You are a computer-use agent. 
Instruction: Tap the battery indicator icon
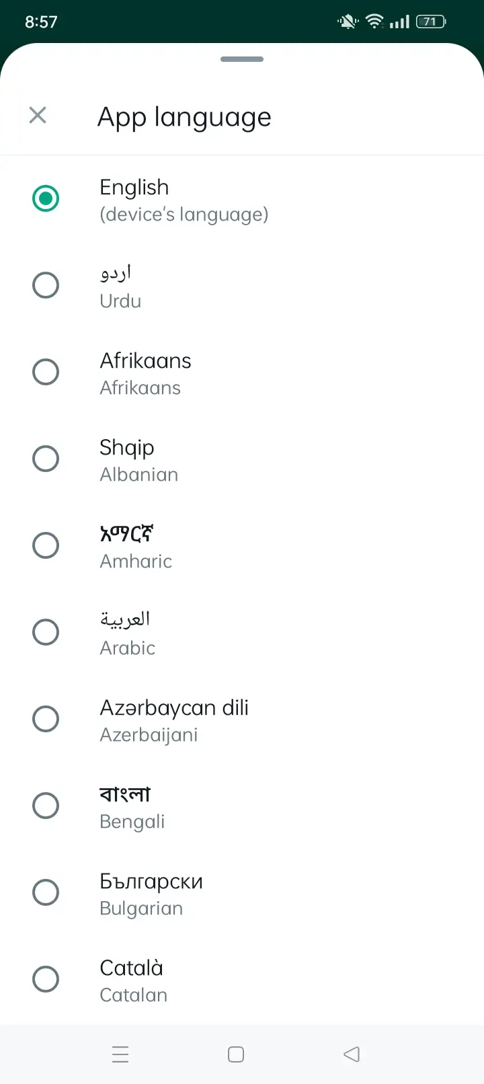pyautogui.click(x=431, y=22)
